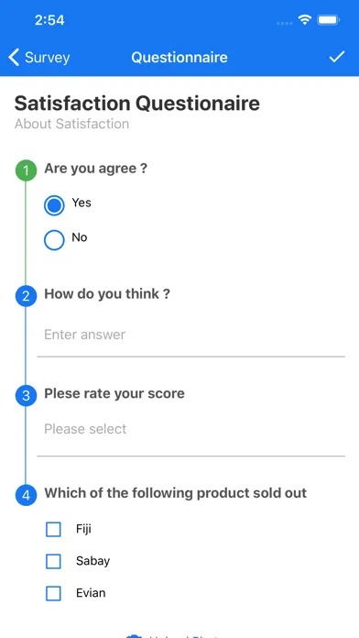This screenshot has height=638, width=359.
Task: Select the green step 1 circle
Action: (26, 170)
